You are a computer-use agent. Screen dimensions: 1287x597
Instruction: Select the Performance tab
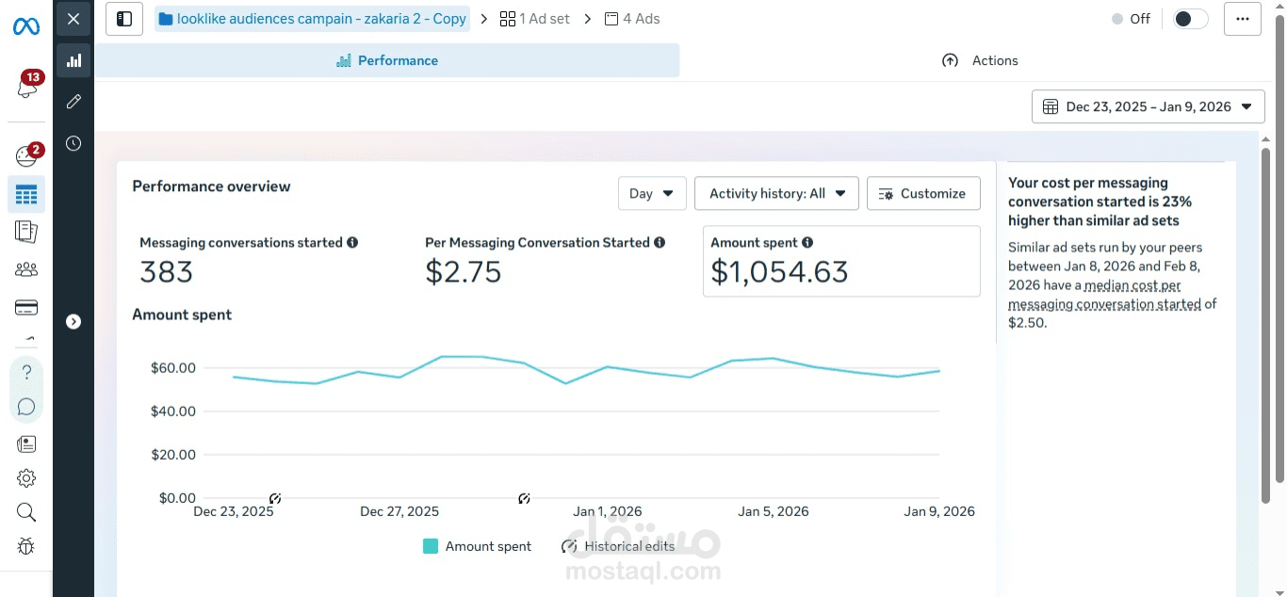coord(387,60)
